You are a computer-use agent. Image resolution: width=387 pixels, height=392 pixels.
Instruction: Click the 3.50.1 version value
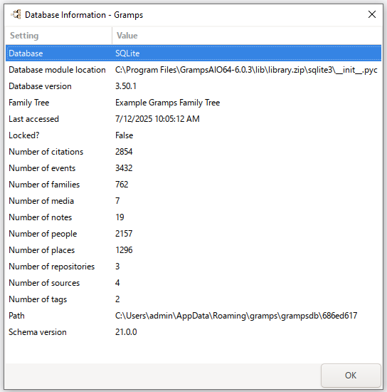point(126,86)
